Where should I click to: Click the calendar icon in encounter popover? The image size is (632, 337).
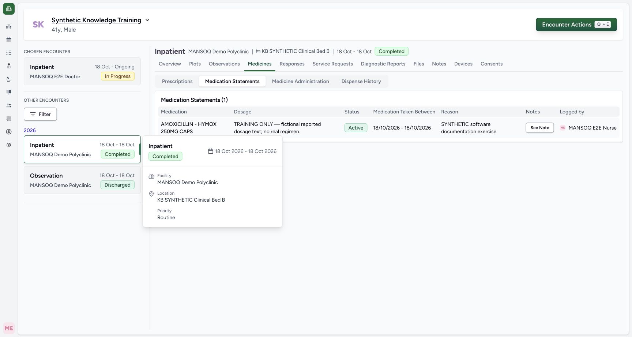(x=211, y=151)
